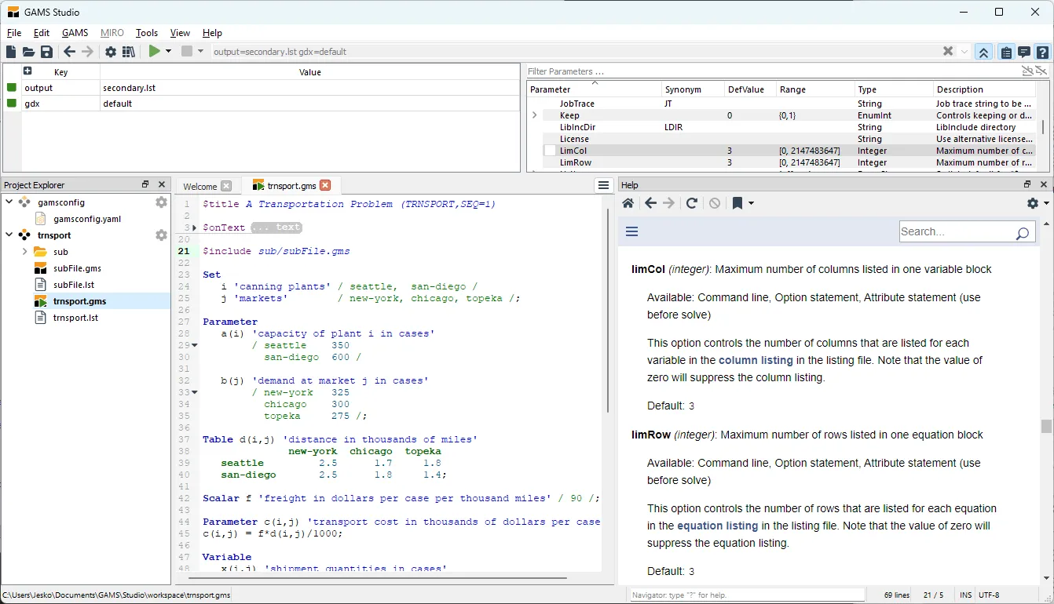This screenshot has width=1054, height=604.
Task: Open the settings gear icon in toolbar
Action: tap(111, 52)
